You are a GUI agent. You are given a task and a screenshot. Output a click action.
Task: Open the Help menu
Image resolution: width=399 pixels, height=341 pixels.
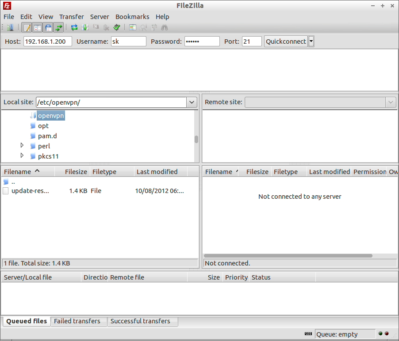point(162,17)
